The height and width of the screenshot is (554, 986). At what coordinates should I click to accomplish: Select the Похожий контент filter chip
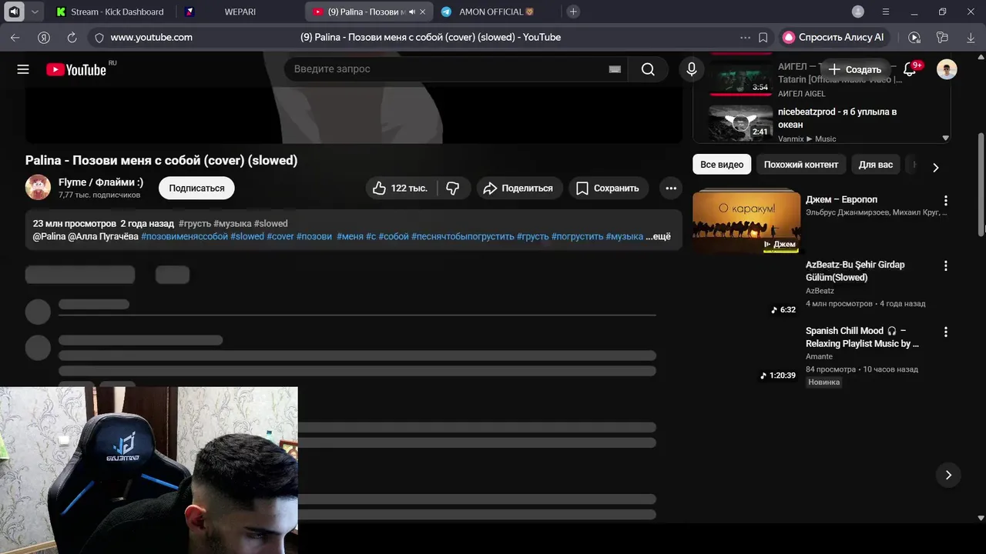801,165
